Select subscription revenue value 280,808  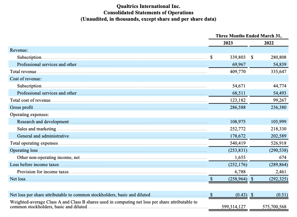[x=278, y=57]
